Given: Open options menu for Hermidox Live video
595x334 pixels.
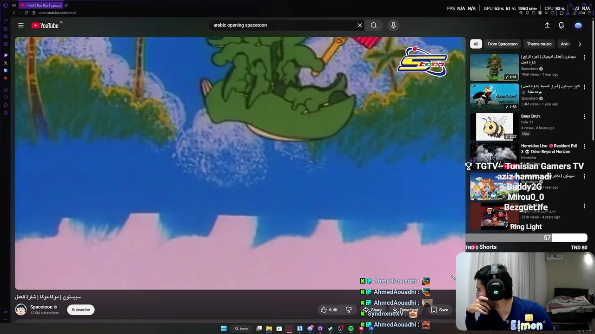Looking at the screenshot, I should [x=584, y=146].
